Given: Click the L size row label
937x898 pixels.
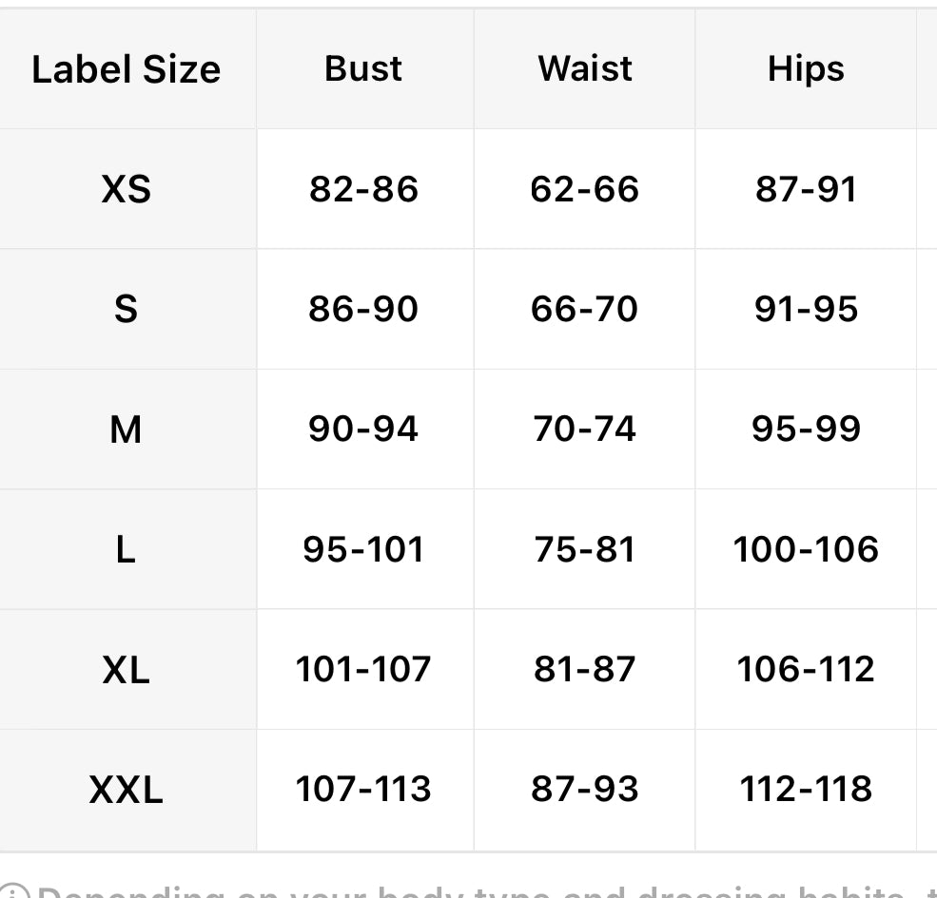Looking at the screenshot, I should click(x=126, y=549).
